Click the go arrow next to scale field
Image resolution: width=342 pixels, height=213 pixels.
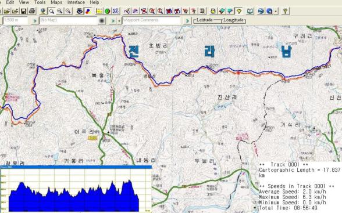[35, 21]
